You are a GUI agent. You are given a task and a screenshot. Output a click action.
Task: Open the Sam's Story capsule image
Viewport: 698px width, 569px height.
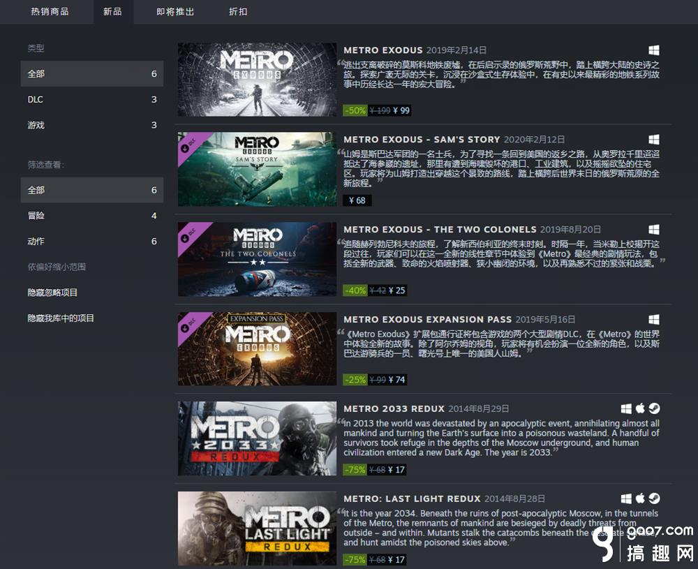257,169
